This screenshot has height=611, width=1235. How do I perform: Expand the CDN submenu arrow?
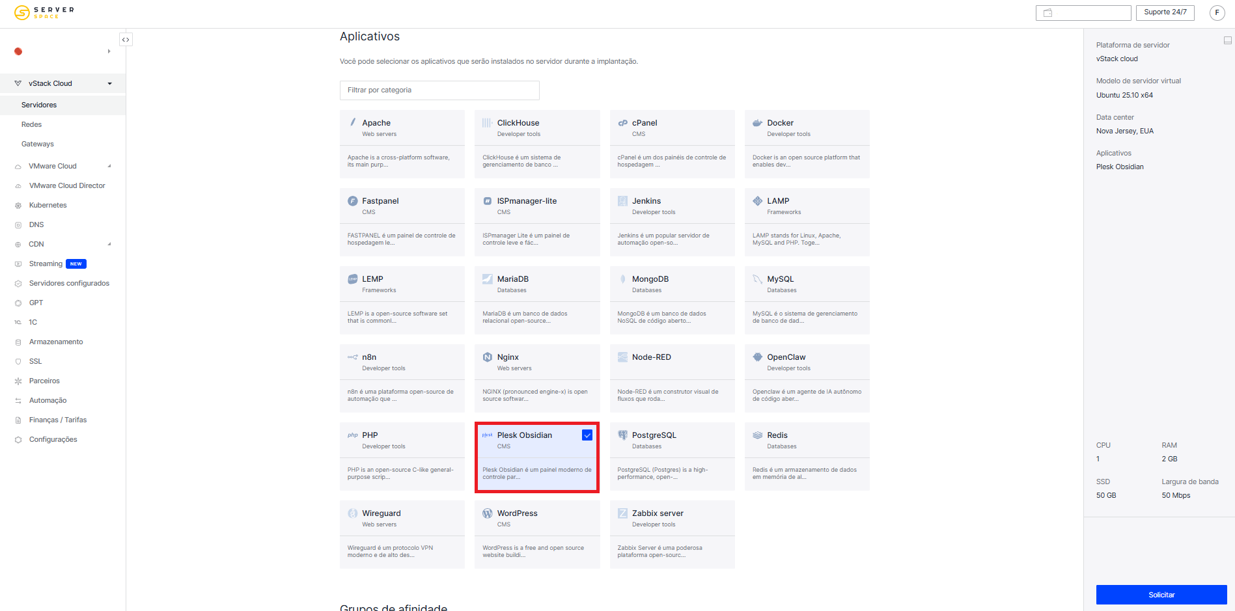pos(109,244)
